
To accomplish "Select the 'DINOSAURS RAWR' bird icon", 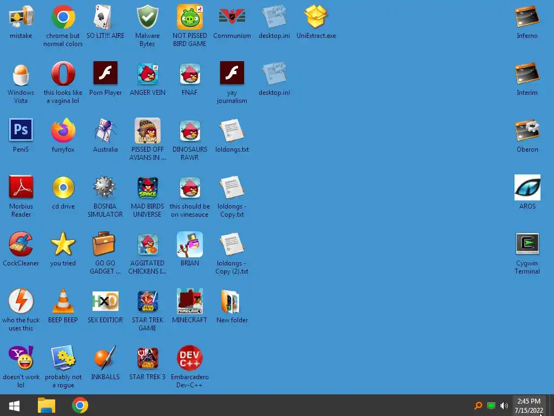I will 190,131.
